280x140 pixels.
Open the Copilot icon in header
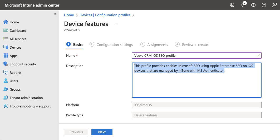tap(232, 5)
